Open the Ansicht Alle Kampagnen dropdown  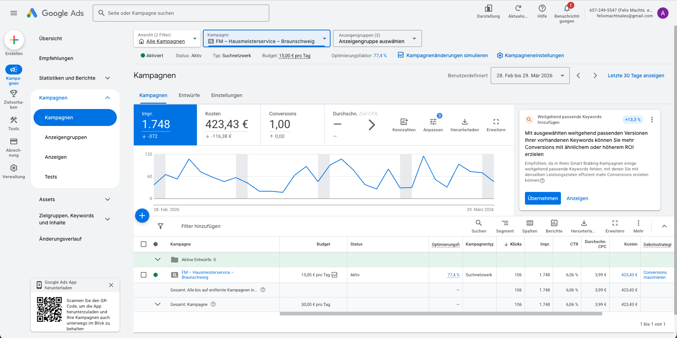(x=167, y=38)
